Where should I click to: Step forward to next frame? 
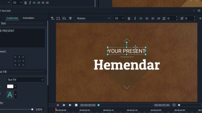[64, 105]
